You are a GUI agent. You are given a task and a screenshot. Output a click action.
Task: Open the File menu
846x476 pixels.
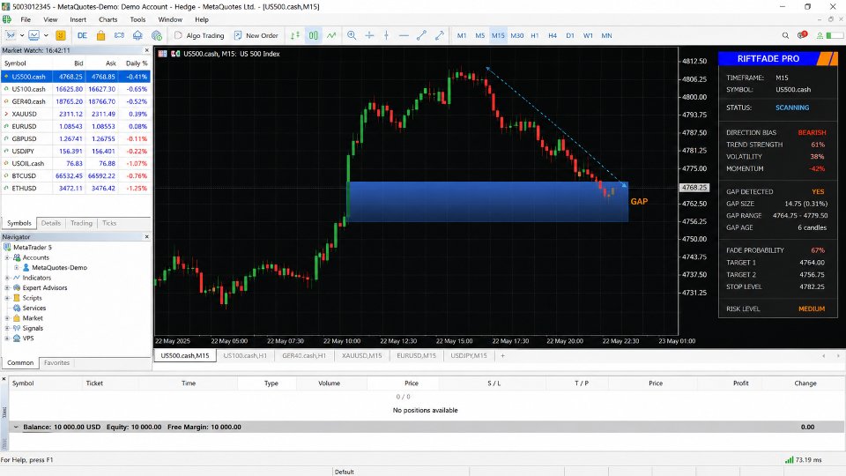click(26, 19)
